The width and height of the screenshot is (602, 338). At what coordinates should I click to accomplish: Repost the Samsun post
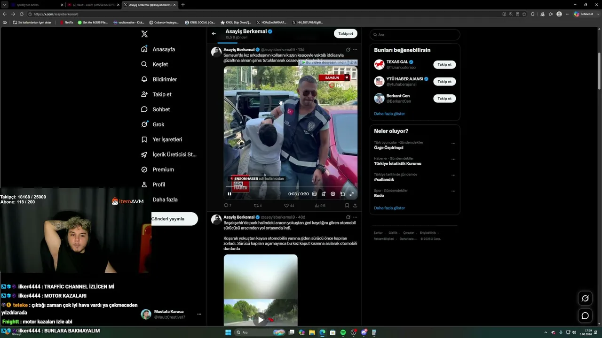click(x=258, y=205)
